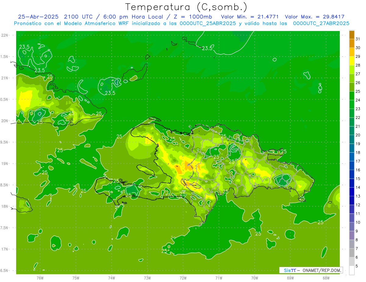Click "0000UTC_27ABR2025" valid-until time text
This screenshot has width=366, height=282.
tap(321, 23)
